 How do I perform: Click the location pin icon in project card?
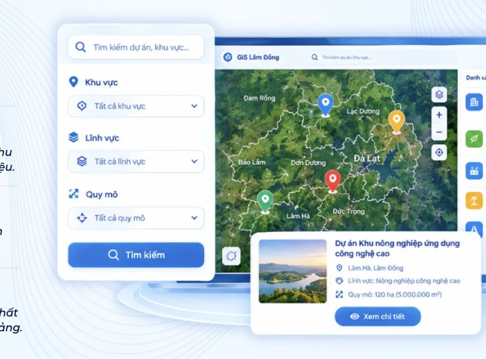tap(339, 268)
